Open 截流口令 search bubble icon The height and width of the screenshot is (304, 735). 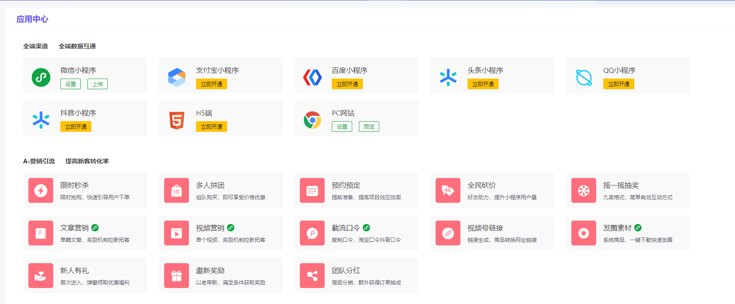click(312, 233)
